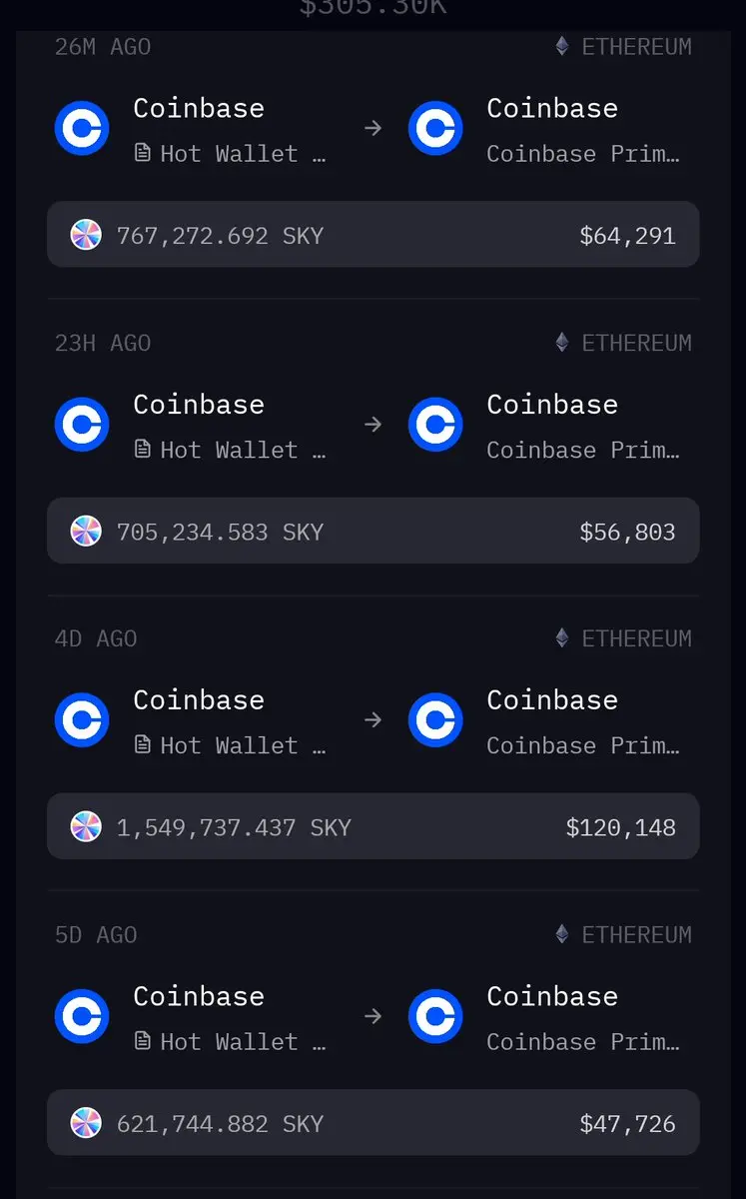This screenshot has width=746, height=1199.
Task: Select ETHEREUM chain label in 5D ago row
Action: tap(637, 934)
